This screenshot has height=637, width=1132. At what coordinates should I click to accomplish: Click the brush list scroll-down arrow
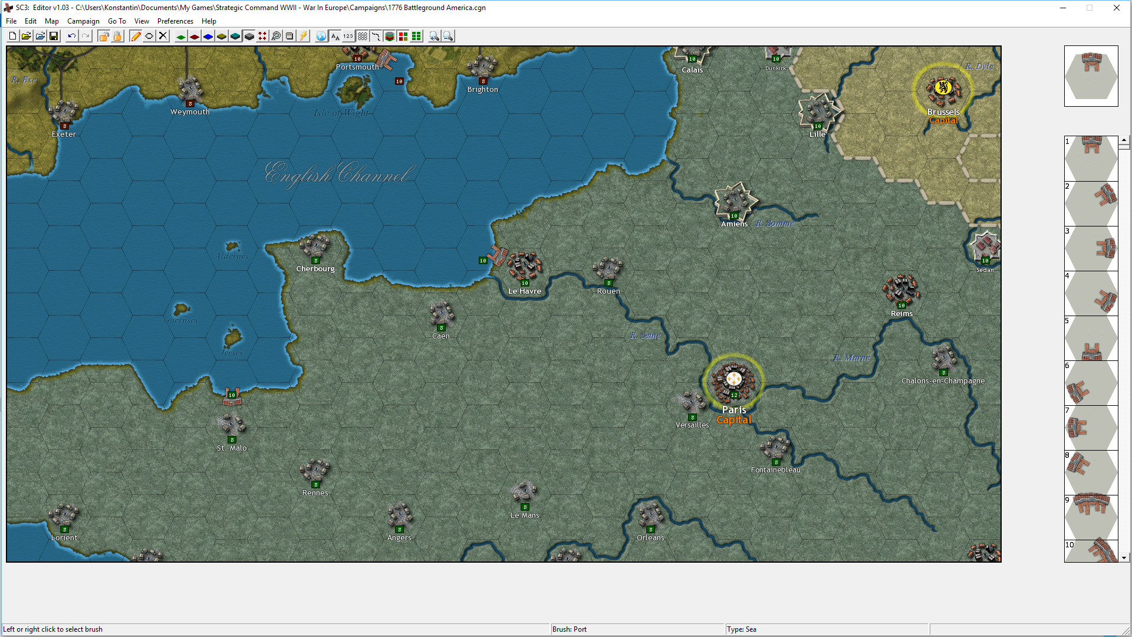pyautogui.click(x=1124, y=557)
